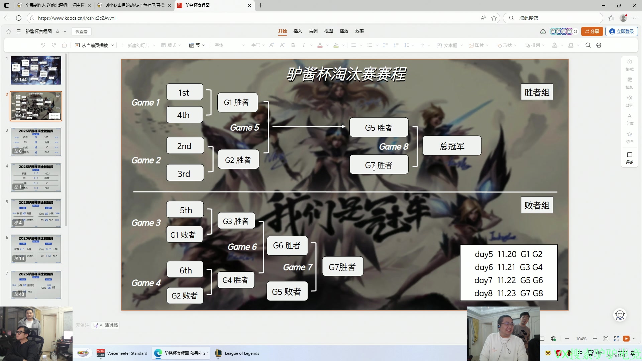Image resolution: width=642 pixels, height=361 pixels.
Task: Click the zoom percentage control at bottom right
Action: click(581, 339)
